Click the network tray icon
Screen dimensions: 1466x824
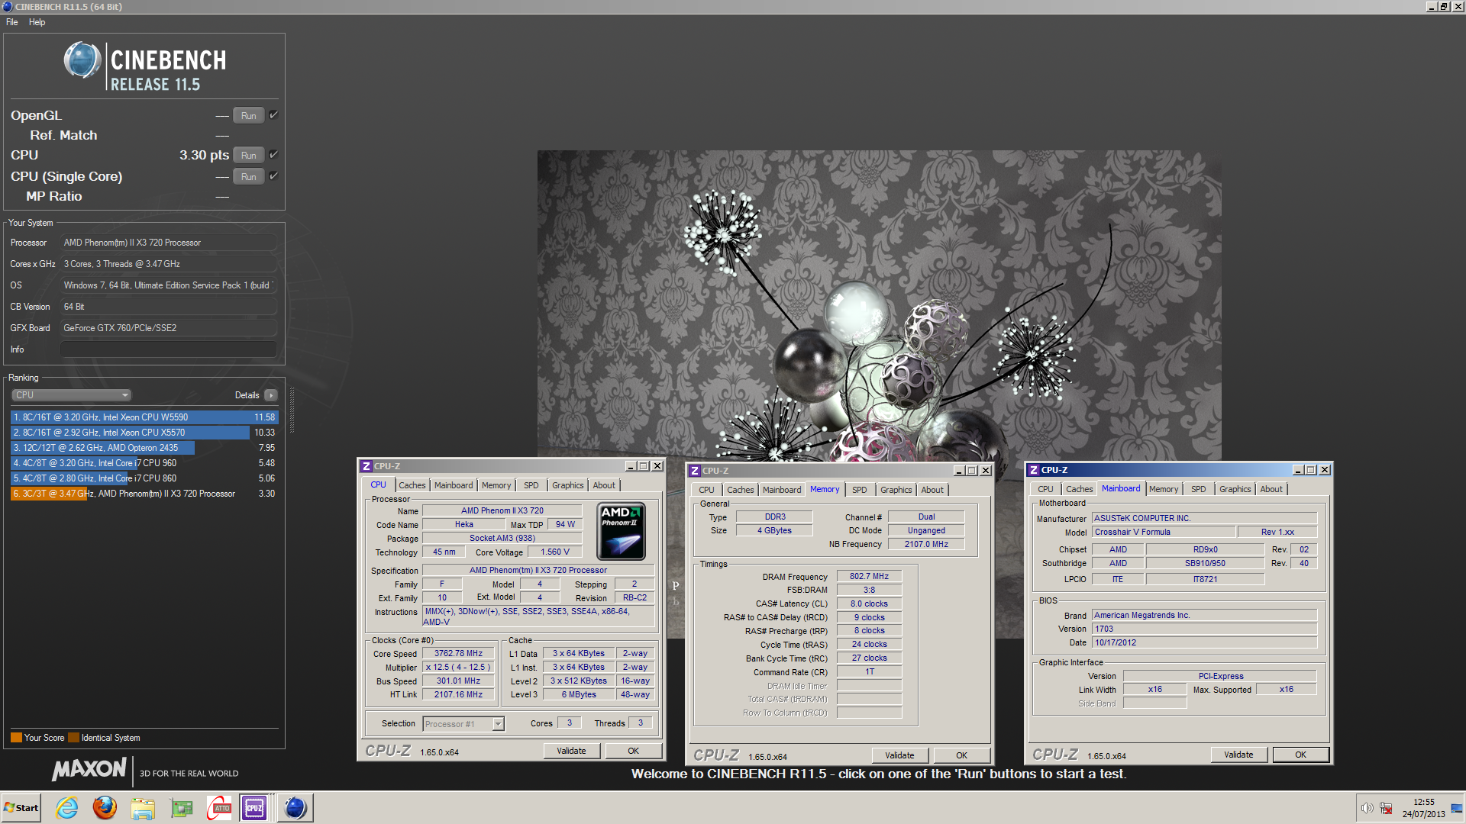pyautogui.click(x=1385, y=808)
